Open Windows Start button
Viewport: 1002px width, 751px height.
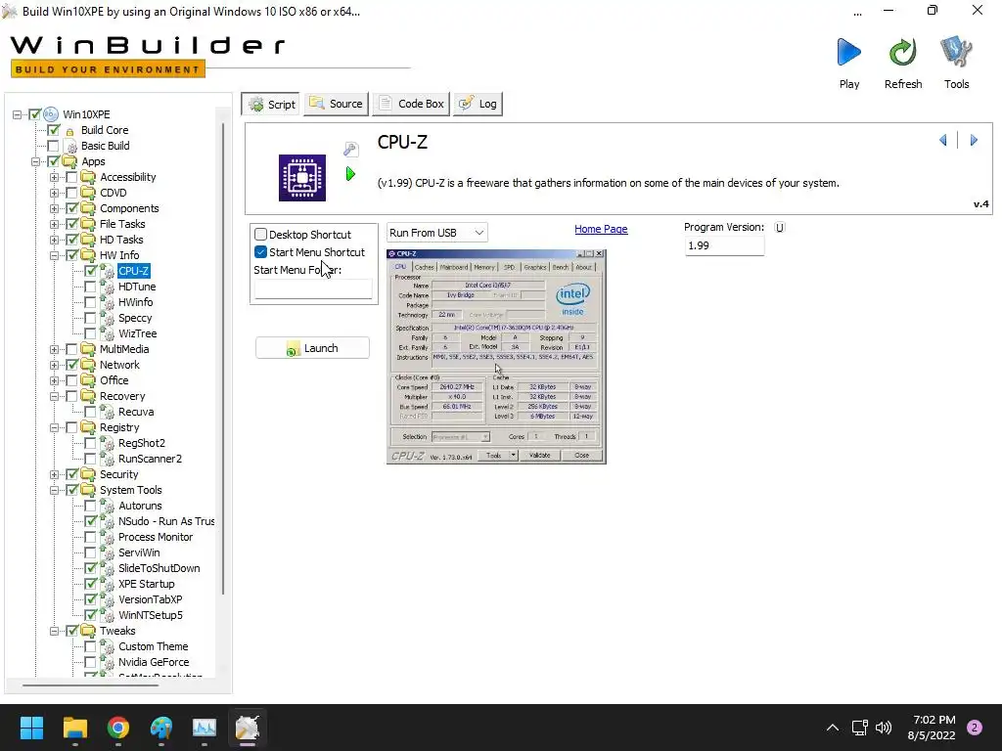(x=31, y=728)
